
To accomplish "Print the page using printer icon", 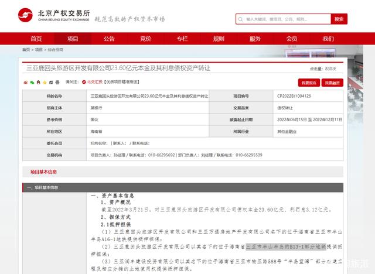I will click(x=57, y=83).
